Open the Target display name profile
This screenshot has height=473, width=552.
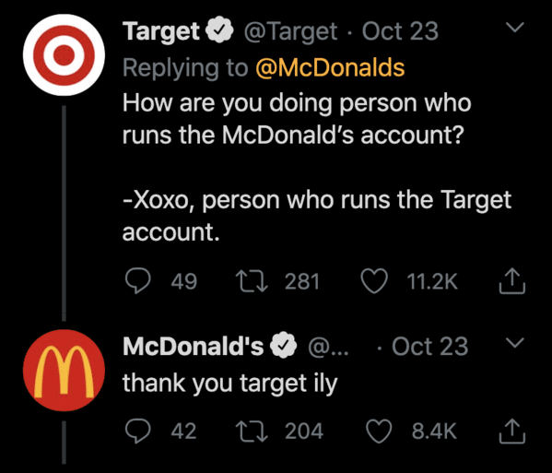coord(161,31)
